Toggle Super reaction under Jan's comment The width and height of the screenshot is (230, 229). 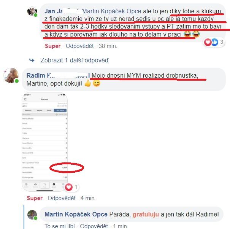tap(53, 46)
